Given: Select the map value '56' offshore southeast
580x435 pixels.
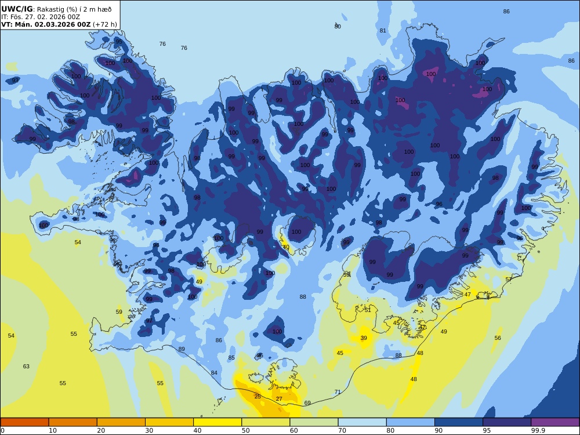Looking at the screenshot, I should [498, 338].
